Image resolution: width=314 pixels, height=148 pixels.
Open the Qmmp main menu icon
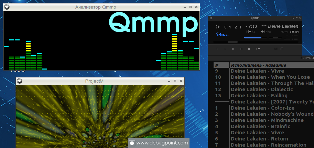pos(211,18)
